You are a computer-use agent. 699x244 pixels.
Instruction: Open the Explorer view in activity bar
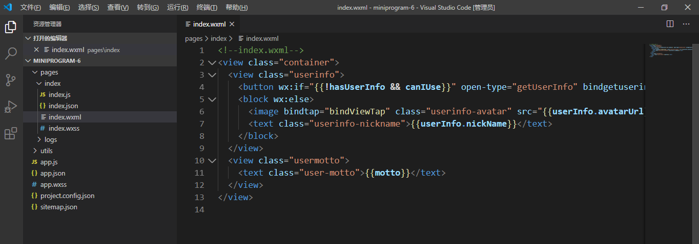(x=11, y=27)
